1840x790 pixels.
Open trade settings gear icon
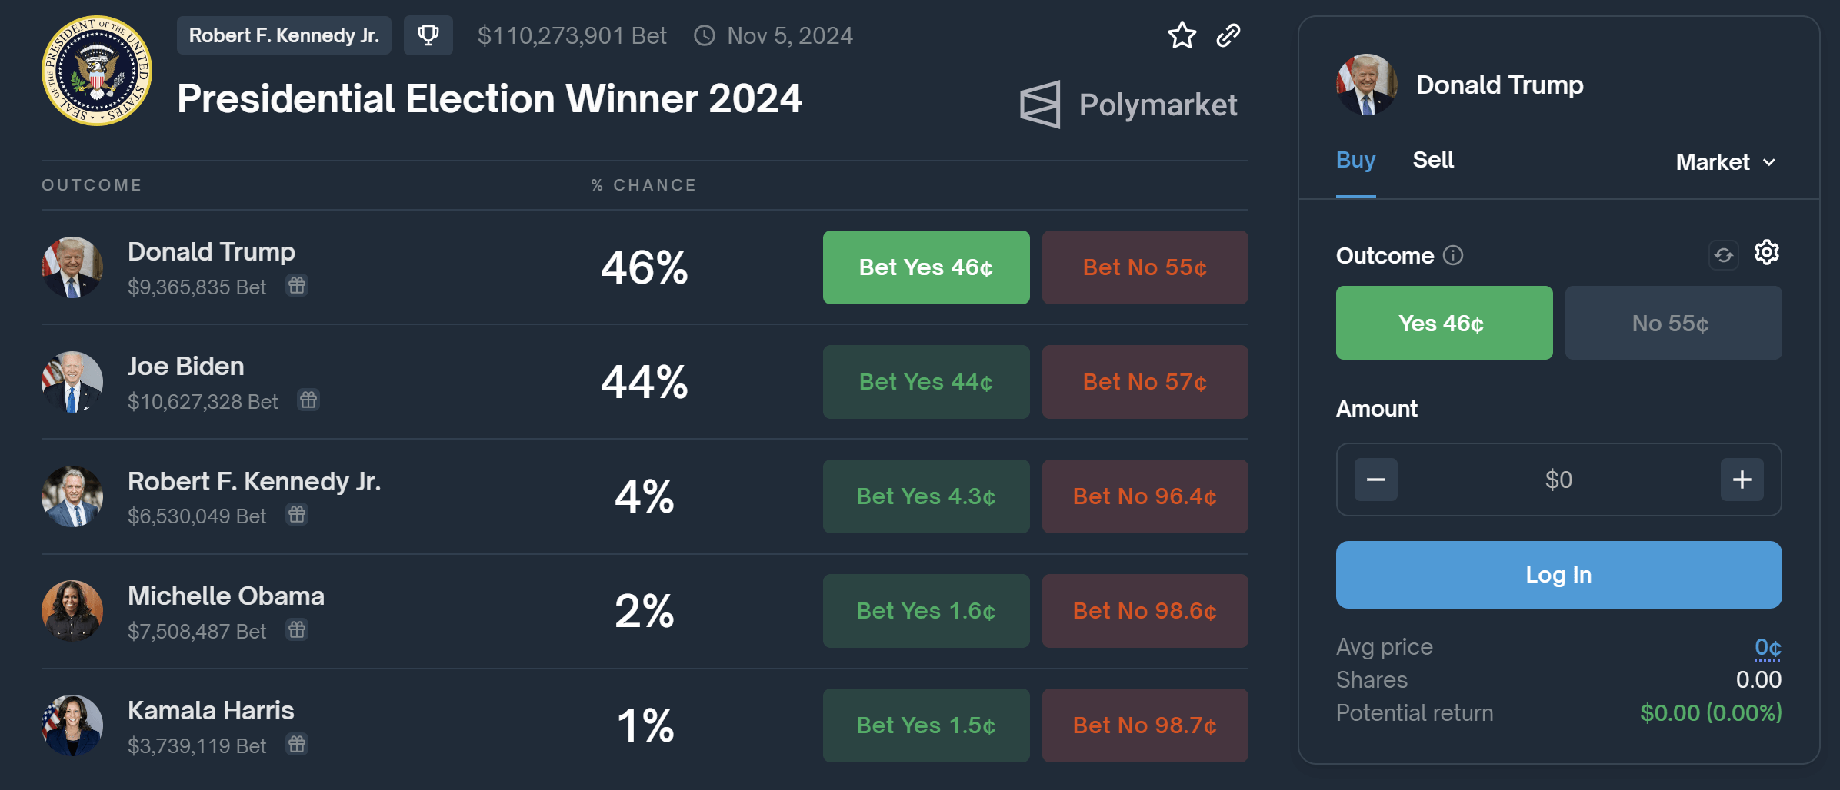(x=1766, y=253)
